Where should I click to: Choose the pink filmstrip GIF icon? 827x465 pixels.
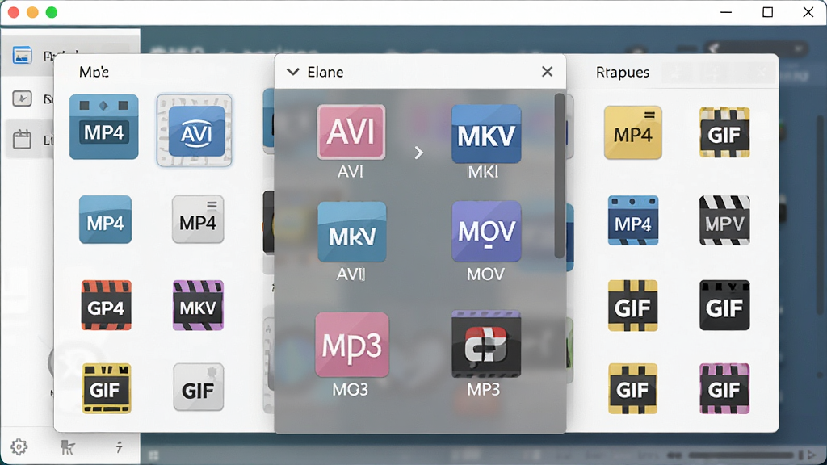tap(724, 388)
